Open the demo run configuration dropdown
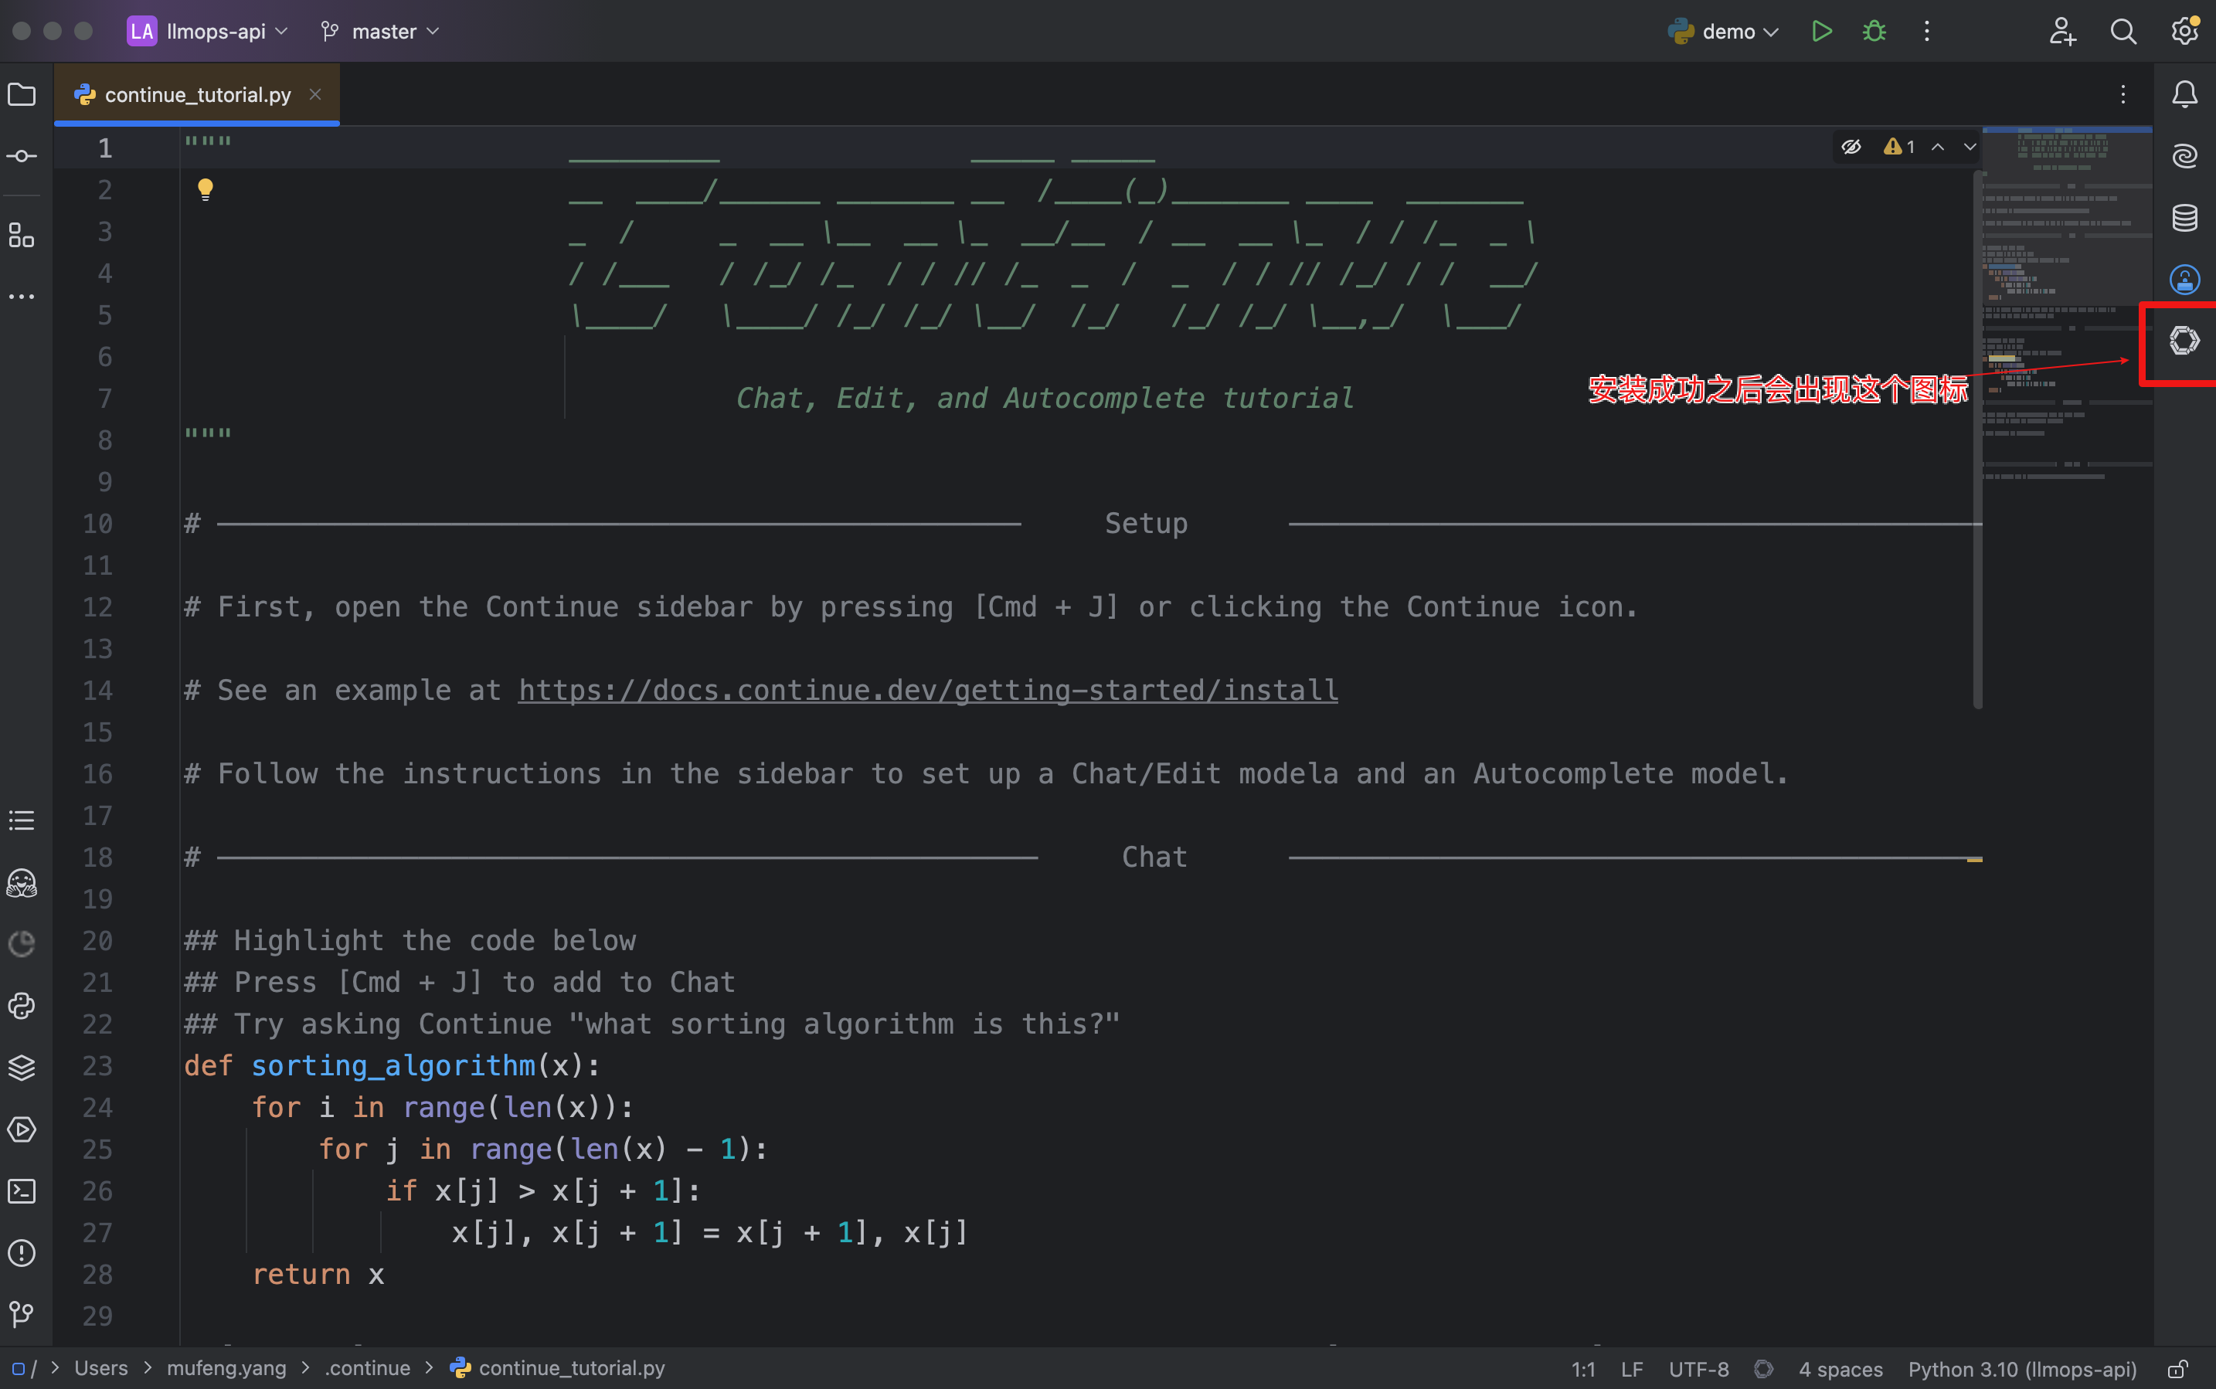This screenshot has width=2216, height=1389. 1724,30
